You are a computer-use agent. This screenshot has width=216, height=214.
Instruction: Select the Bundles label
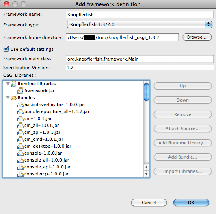click(26, 98)
